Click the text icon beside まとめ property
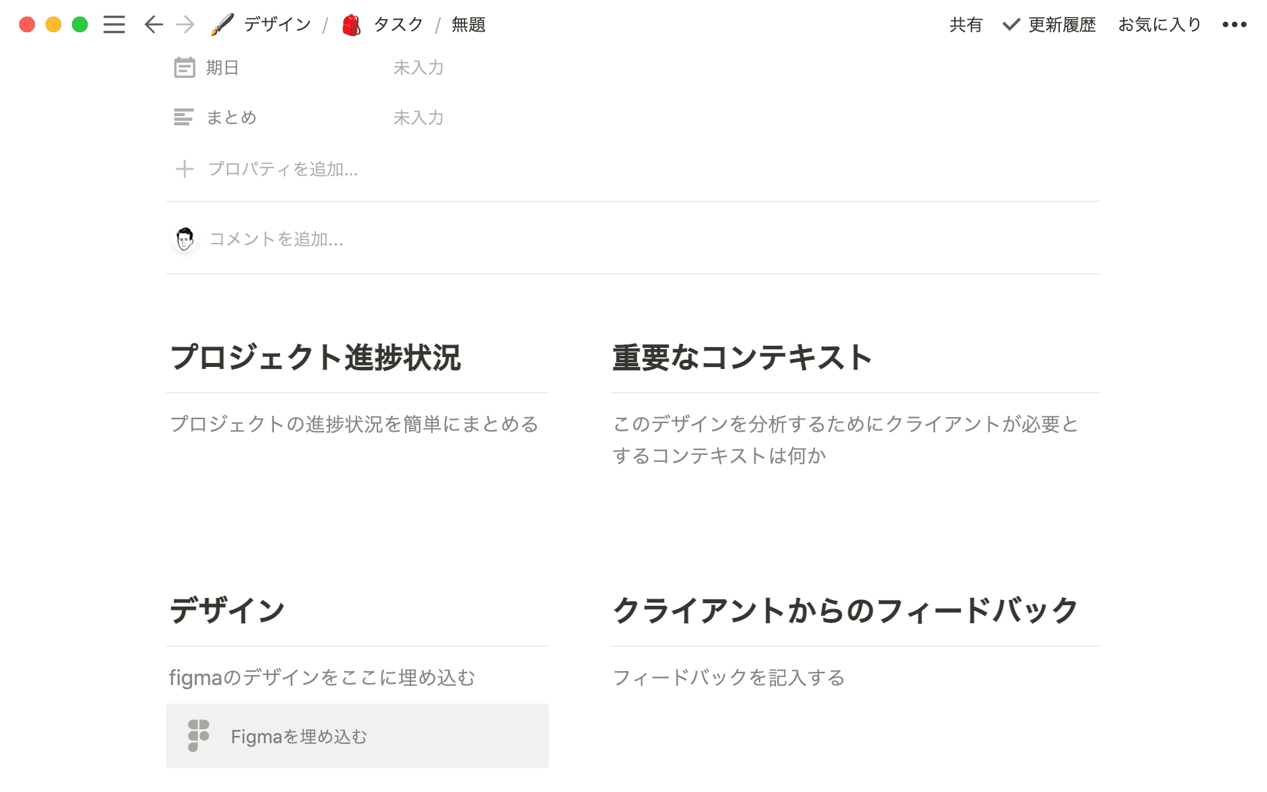Viewport: 1267px width, 792px height. click(184, 117)
